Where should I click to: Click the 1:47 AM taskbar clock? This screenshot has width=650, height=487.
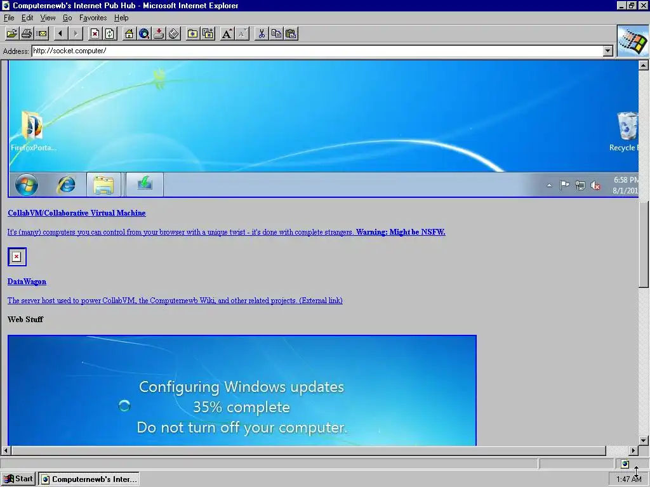click(x=628, y=479)
